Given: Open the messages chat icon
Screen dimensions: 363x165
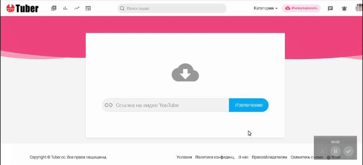Looking at the screenshot, I should pos(330,9).
